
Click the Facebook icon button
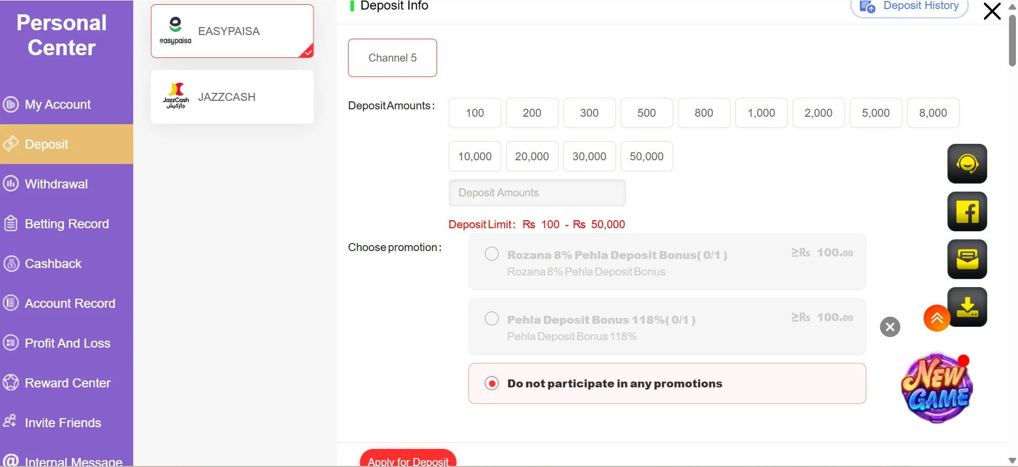point(967,211)
